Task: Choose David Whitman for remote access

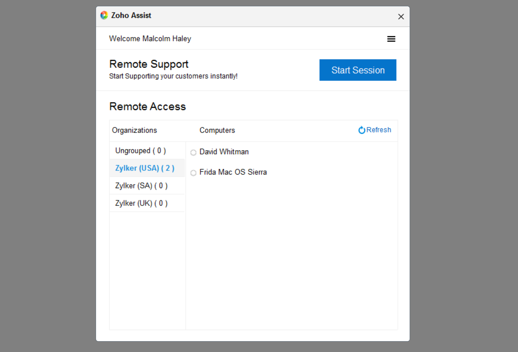Action: pyautogui.click(x=224, y=152)
